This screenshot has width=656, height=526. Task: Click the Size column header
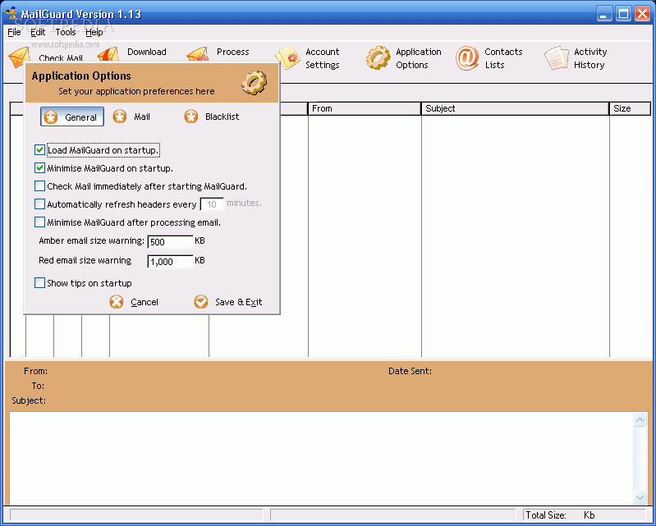click(630, 108)
